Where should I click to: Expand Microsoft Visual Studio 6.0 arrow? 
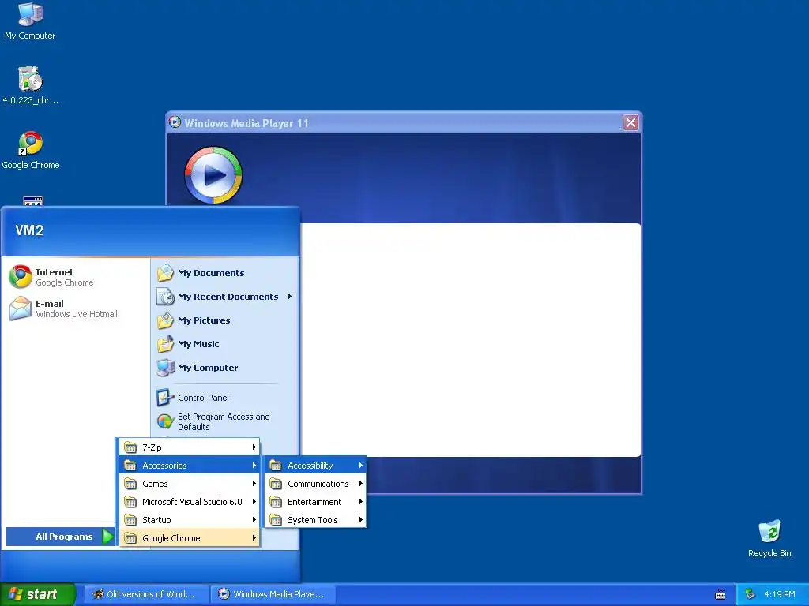254,501
